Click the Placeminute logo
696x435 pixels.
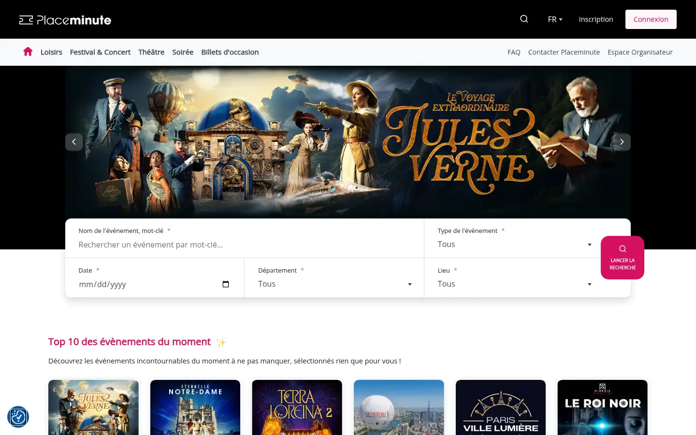(65, 20)
